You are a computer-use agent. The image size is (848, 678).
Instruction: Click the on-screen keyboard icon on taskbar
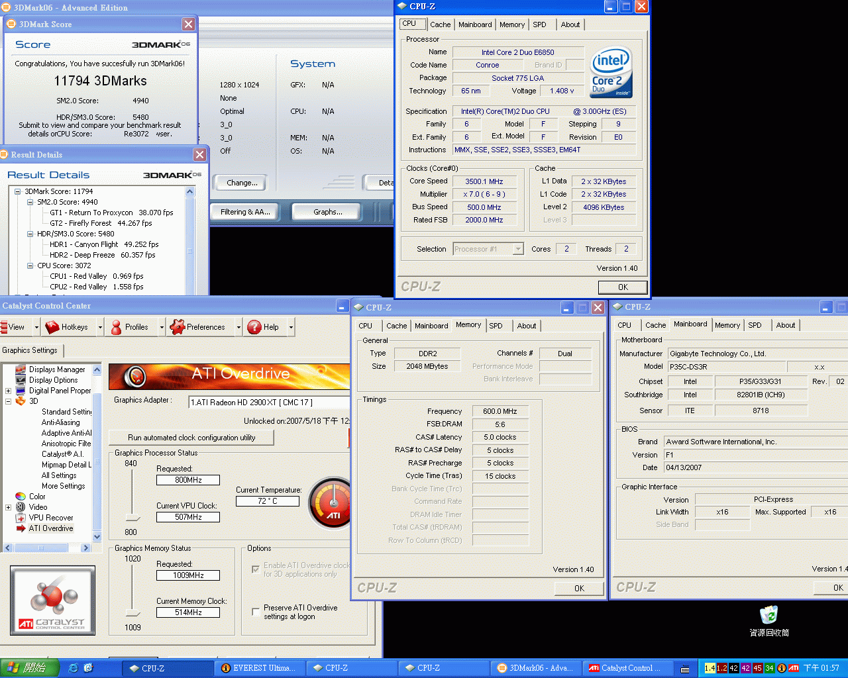pos(685,669)
